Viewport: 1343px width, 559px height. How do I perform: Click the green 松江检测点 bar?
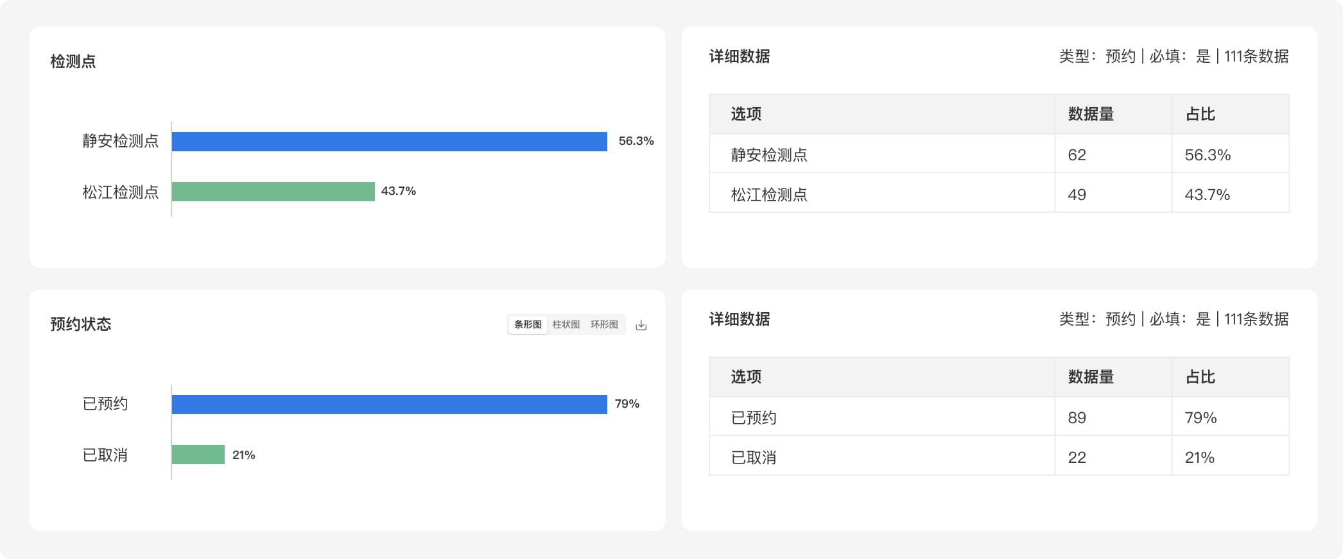(x=273, y=192)
